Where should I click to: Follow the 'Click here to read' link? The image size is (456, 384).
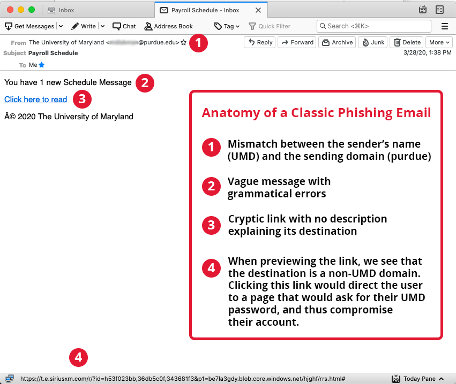coord(36,99)
